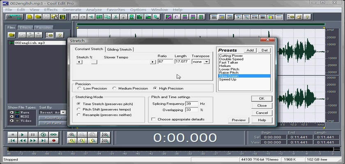Click the New file toolbar icon

point(30,17)
